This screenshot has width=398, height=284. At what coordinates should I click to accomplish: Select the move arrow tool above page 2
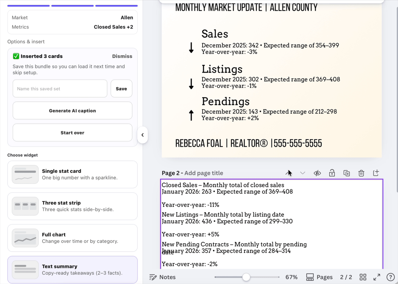tap(288, 173)
